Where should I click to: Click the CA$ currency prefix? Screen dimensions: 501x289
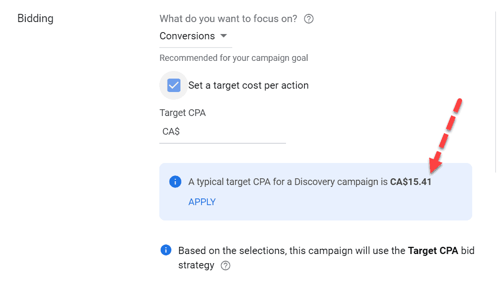tap(171, 131)
